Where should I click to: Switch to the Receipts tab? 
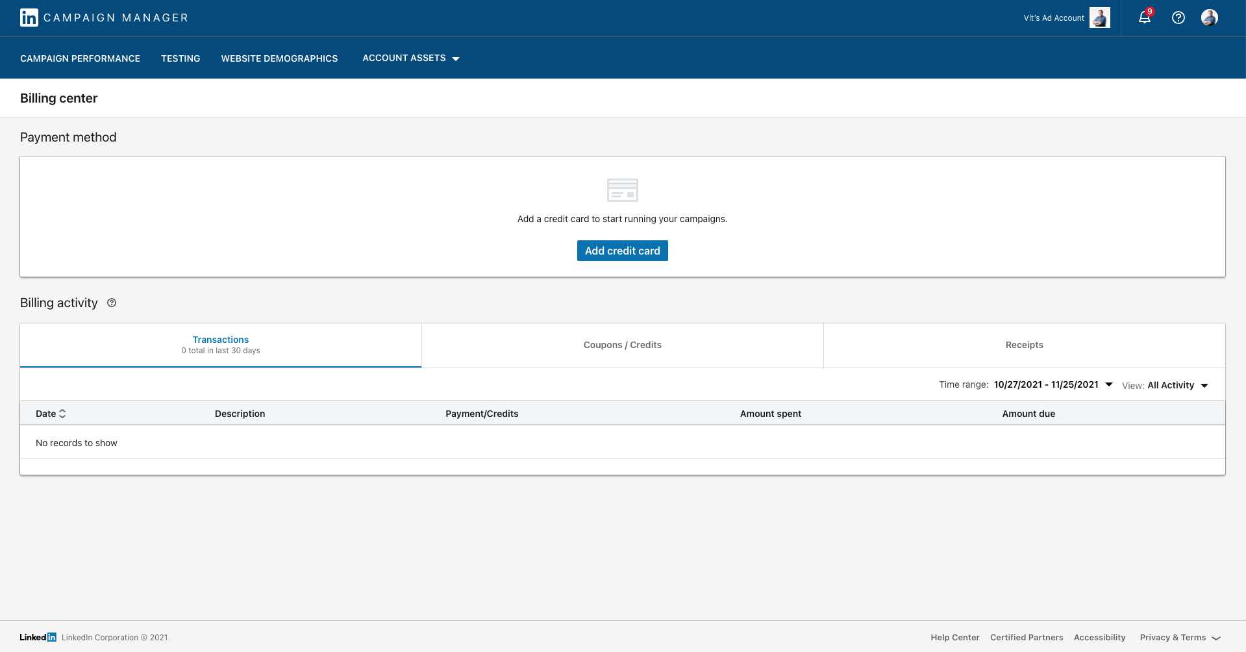(1024, 345)
